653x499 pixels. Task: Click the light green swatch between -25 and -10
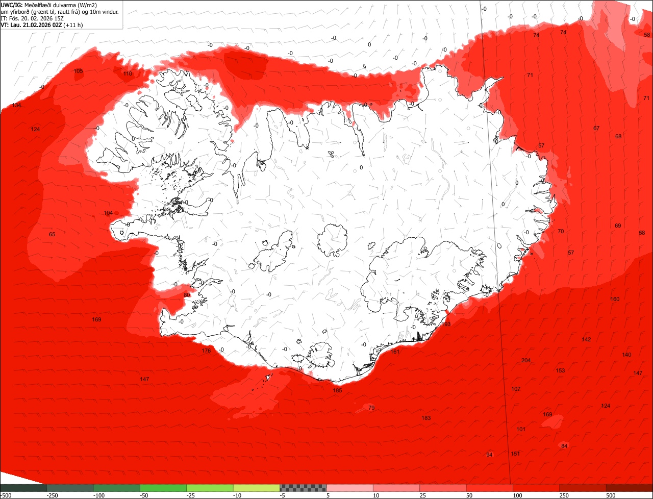210,488
